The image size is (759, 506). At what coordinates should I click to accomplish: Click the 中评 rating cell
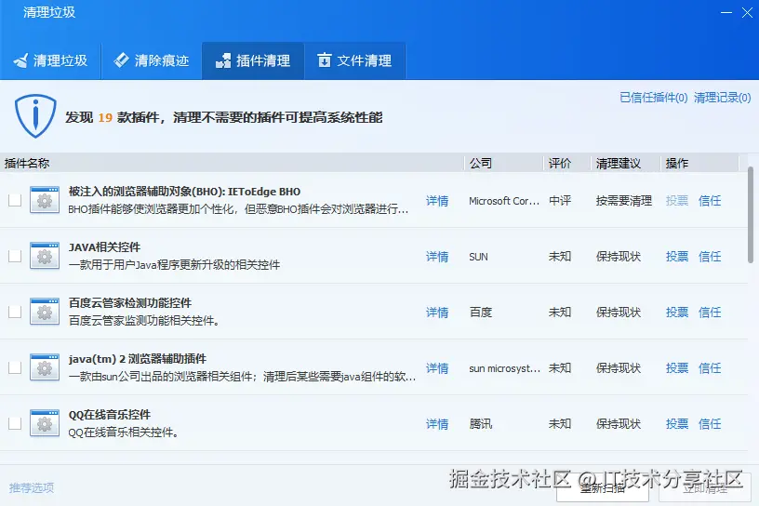click(560, 201)
